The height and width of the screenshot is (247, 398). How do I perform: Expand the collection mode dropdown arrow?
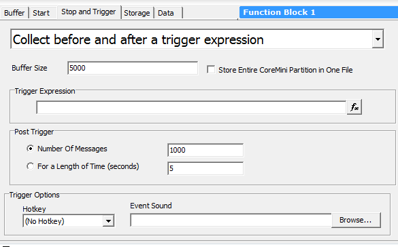tap(378, 39)
